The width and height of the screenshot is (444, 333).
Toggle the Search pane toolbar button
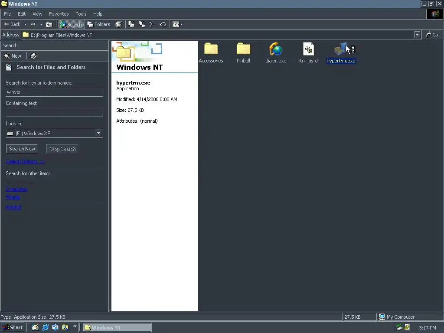point(71,24)
